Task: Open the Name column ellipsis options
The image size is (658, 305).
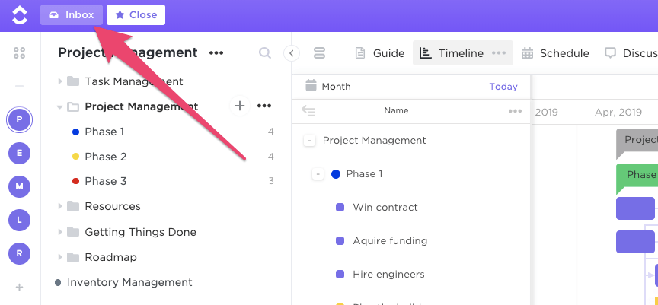Action: [516, 111]
